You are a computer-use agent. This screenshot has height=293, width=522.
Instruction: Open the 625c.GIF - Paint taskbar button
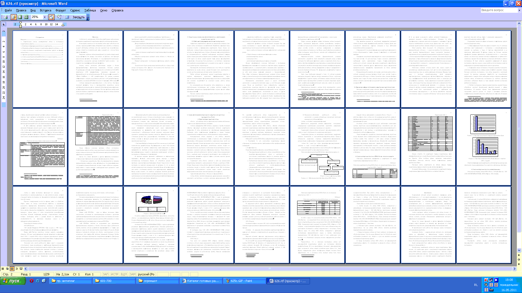244,281
